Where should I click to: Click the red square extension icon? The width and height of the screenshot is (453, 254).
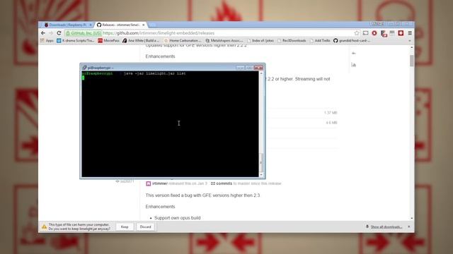click(x=401, y=33)
